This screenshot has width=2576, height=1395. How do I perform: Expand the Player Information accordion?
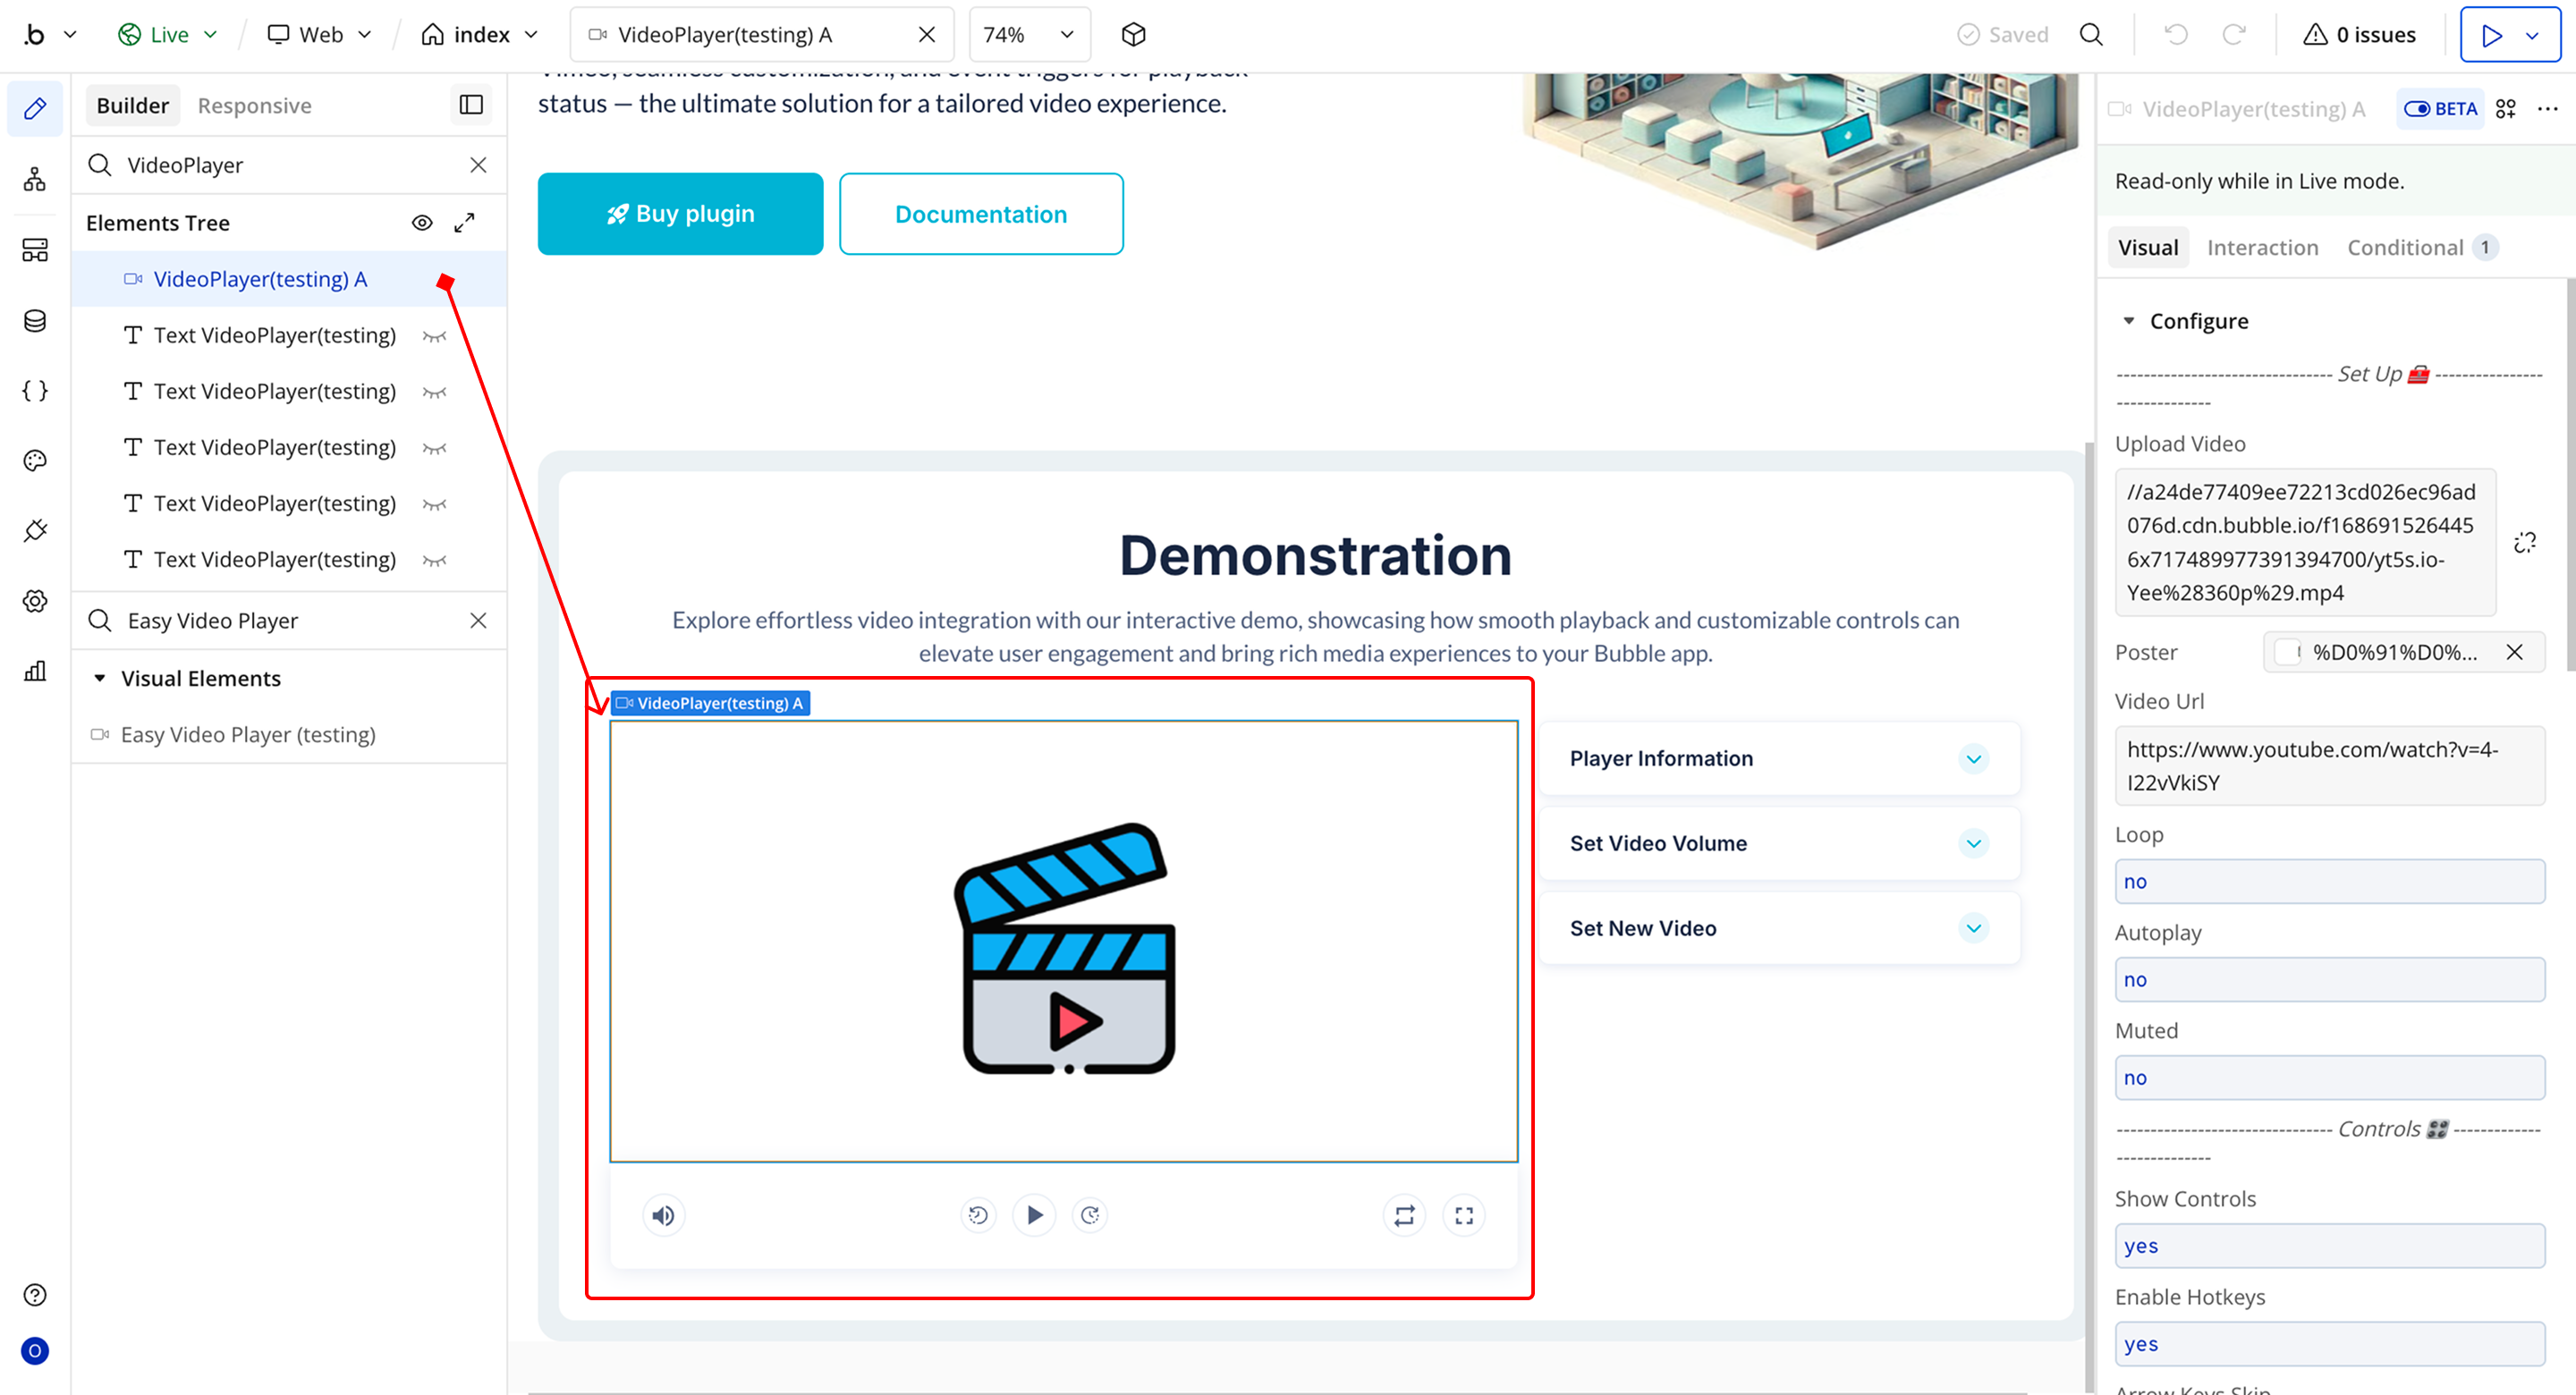point(1973,759)
